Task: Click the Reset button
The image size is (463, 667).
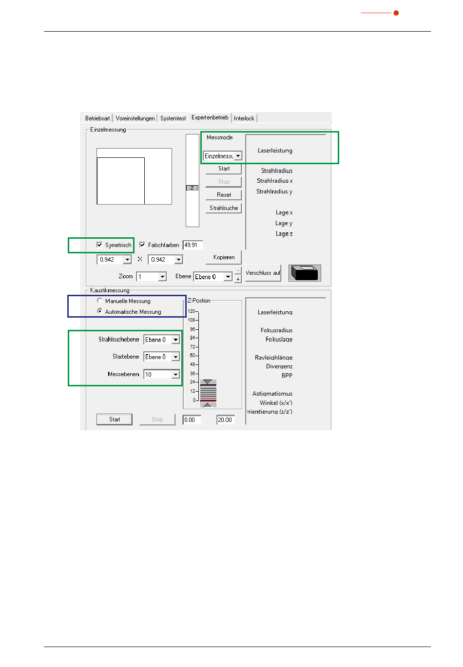Action: coord(224,195)
